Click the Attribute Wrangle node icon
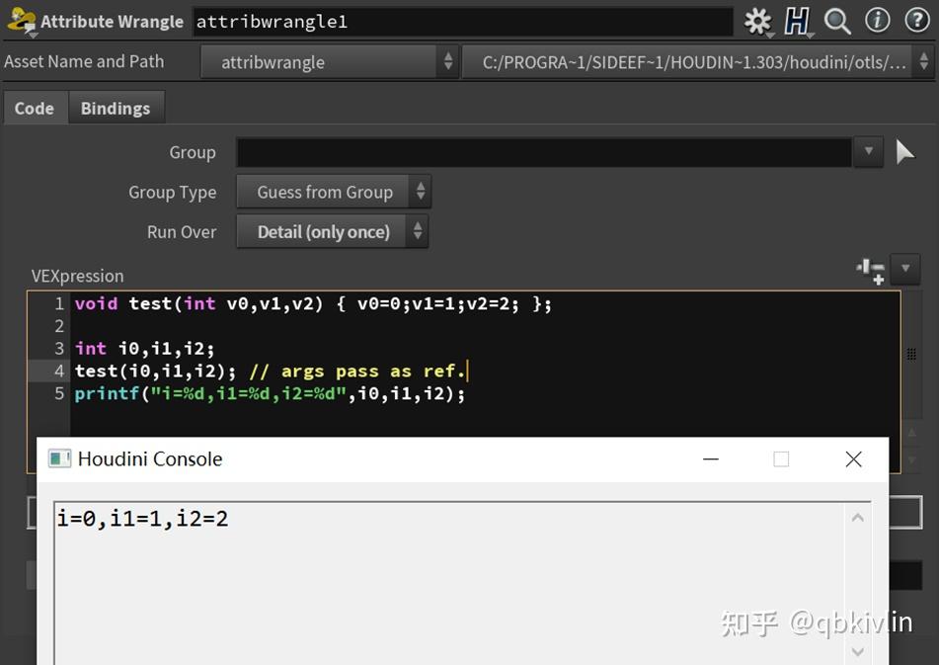Image resolution: width=939 pixels, height=665 pixels. (21, 20)
